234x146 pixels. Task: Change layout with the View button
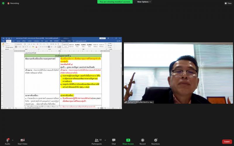pos(228,3)
